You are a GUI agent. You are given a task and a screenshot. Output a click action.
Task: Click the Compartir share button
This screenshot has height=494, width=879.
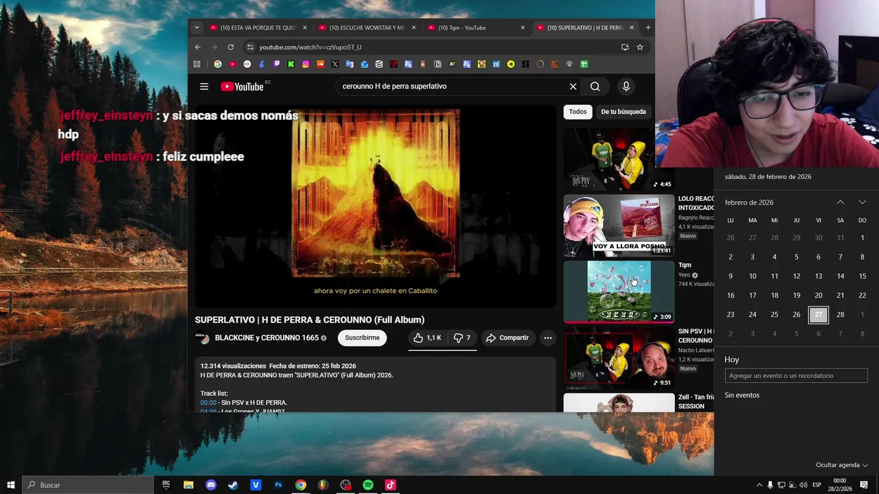coord(507,338)
